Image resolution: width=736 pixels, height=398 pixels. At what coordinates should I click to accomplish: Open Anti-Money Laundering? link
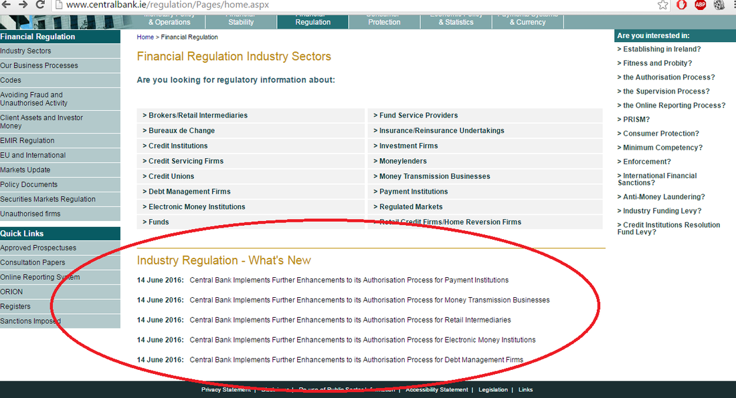click(661, 196)
